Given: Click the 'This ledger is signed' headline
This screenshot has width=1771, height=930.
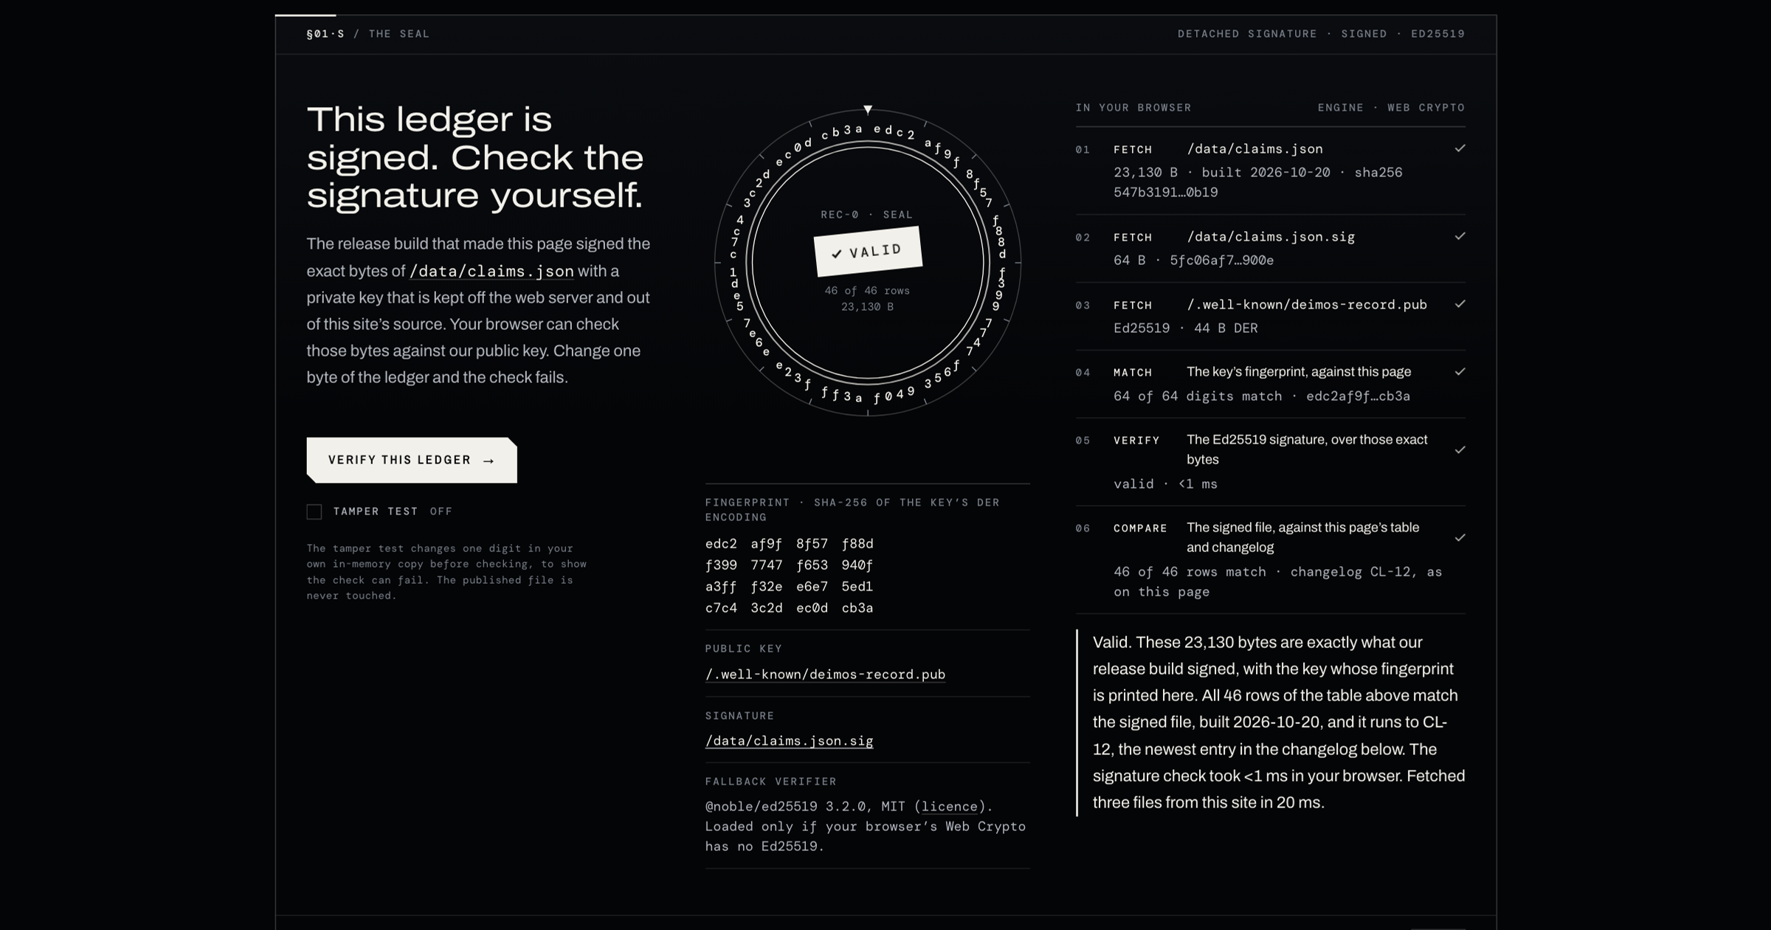Looking at the screenshot, I should tap(475, 157).
